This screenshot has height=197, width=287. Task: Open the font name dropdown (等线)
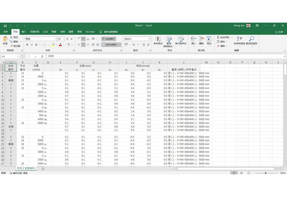pyautogui.click(x=56, y=39)
